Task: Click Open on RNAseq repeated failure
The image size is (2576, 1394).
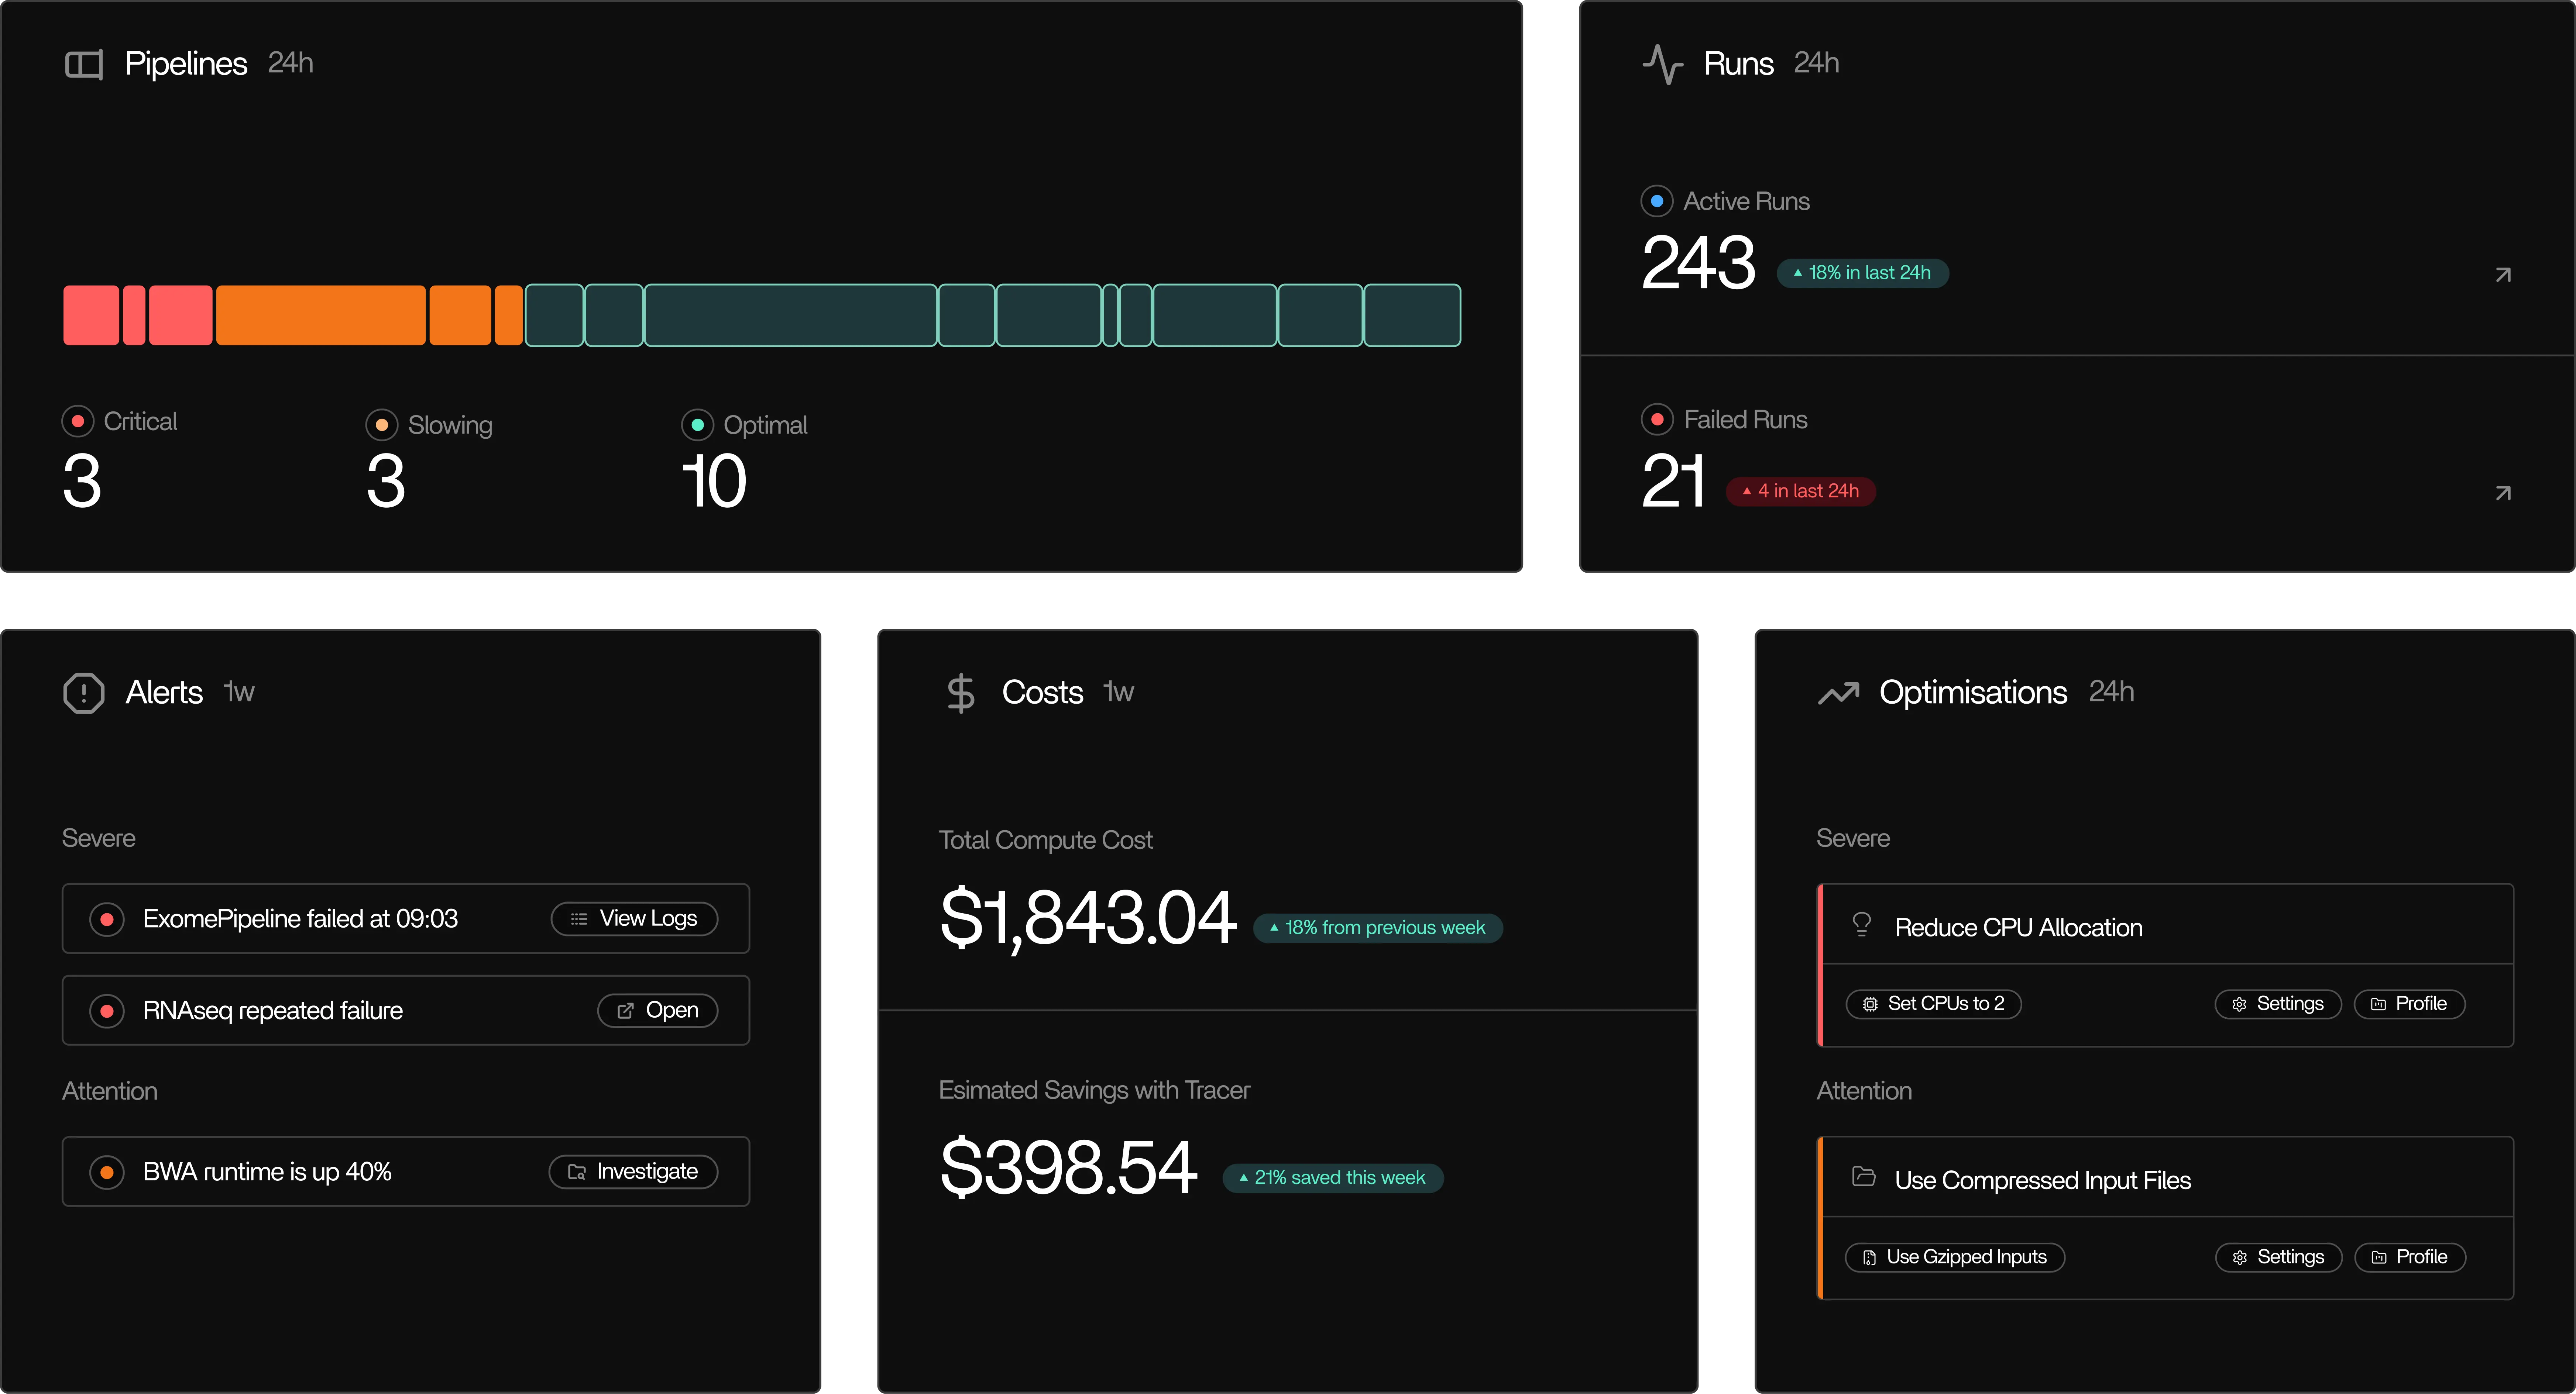Action: 658,1010
